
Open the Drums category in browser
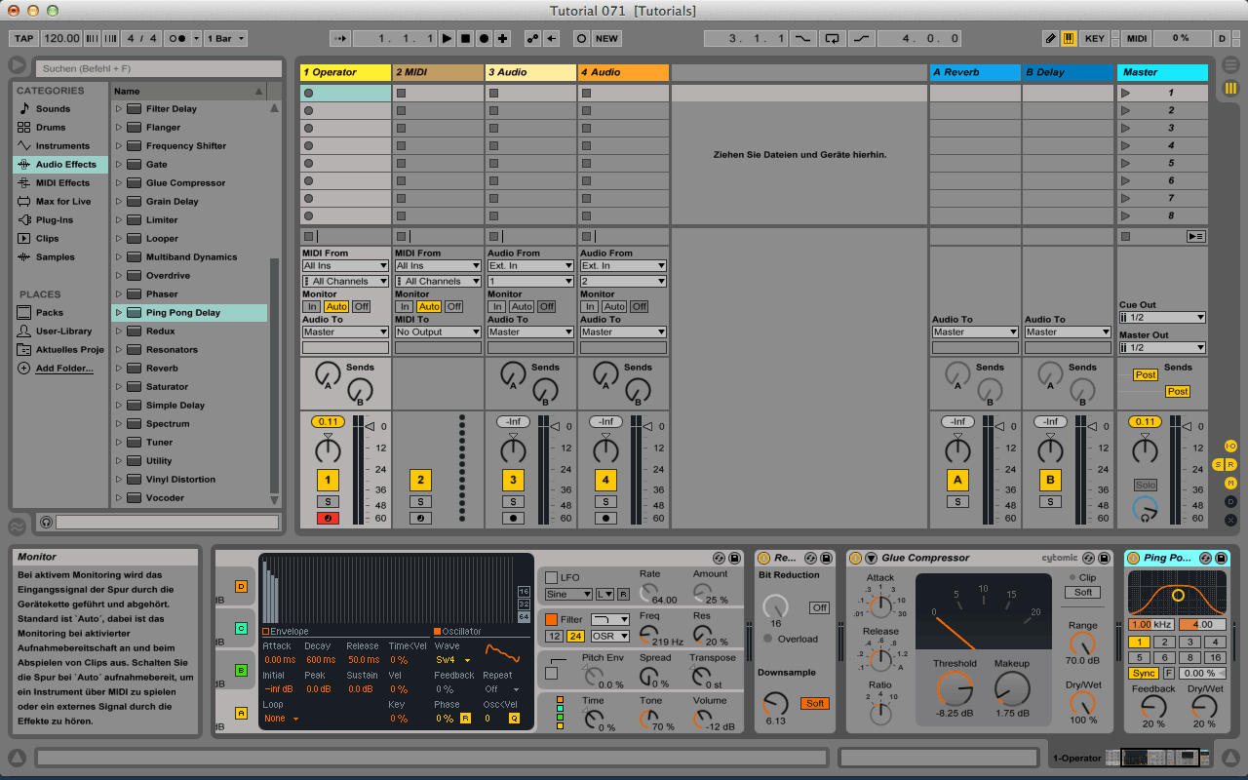(51, 128)
